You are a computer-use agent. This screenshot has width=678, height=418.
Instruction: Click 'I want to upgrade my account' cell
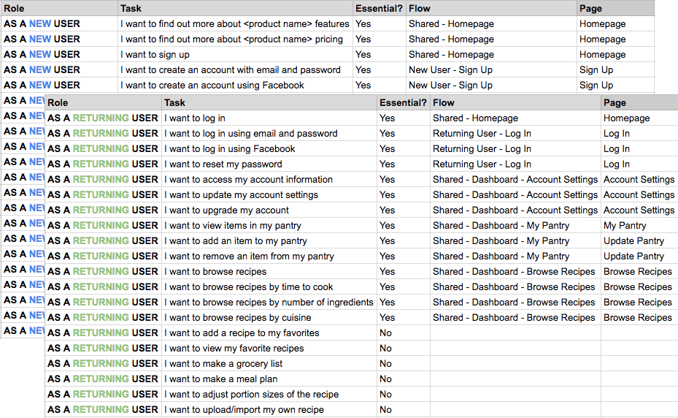click(x=269, y=210)
